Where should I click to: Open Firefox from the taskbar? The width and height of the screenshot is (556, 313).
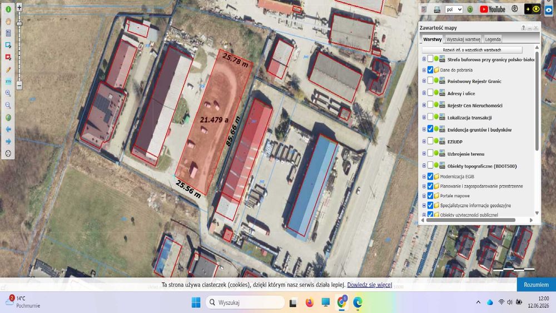point(309,302)
